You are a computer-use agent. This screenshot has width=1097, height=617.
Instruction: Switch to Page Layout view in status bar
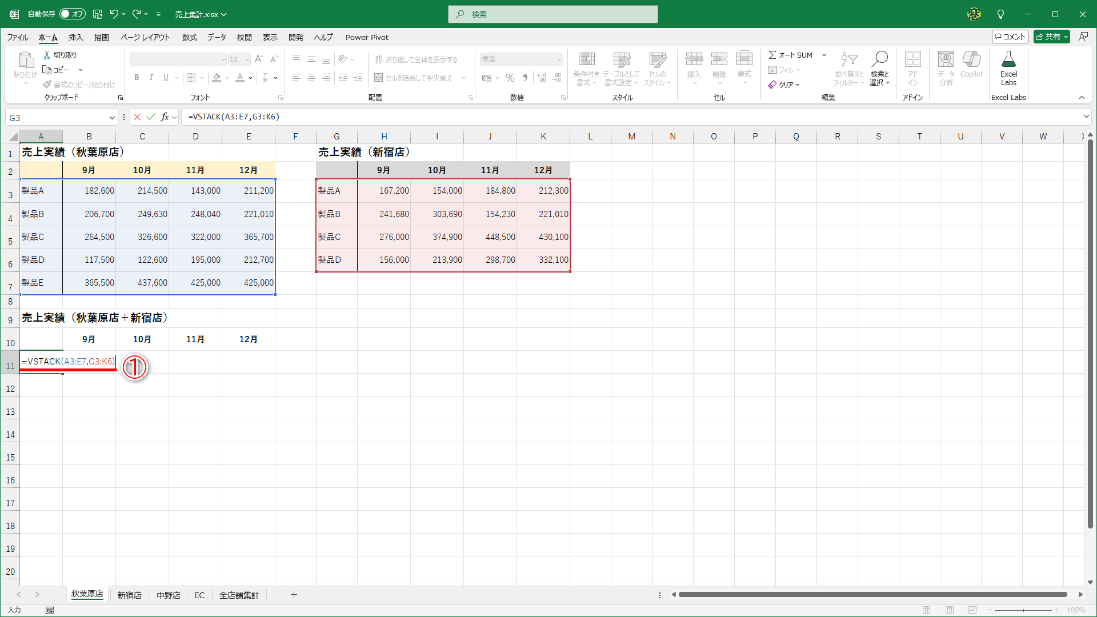pyautogui.click(x=950, y=610)
